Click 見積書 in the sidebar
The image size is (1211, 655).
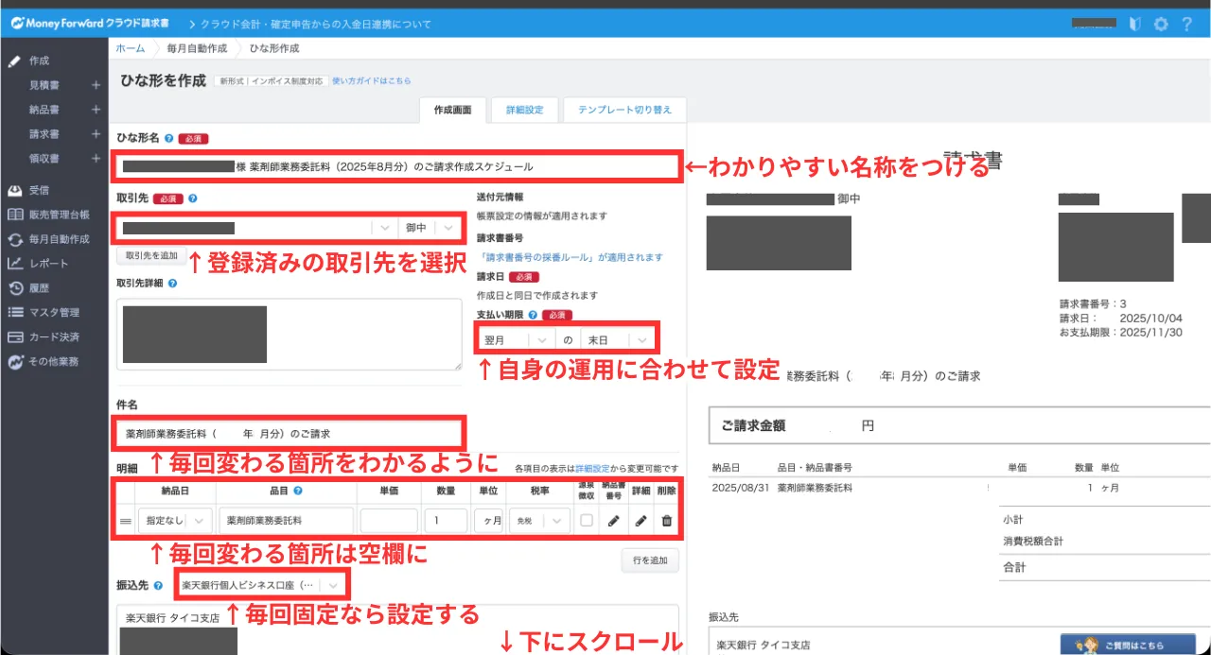(x=44, y=85)
